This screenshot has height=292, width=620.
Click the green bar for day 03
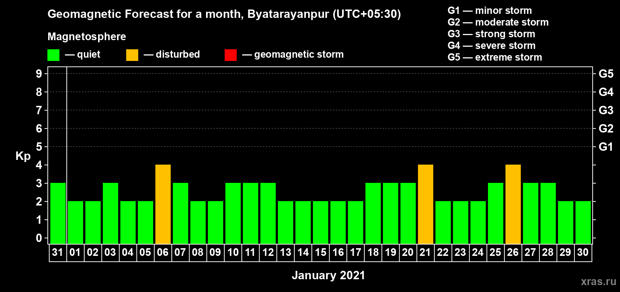[x=111, y=213]
